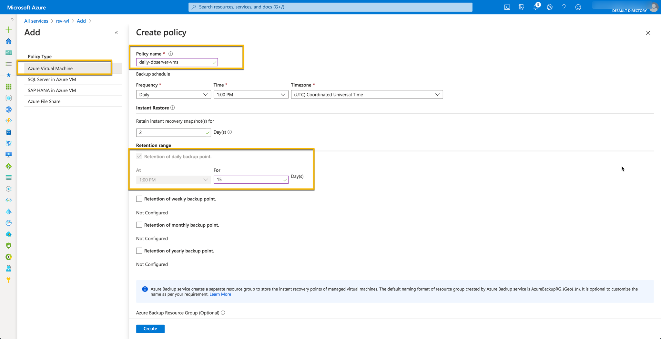Open the portal Settings gear icon

[x=550, y=7]
